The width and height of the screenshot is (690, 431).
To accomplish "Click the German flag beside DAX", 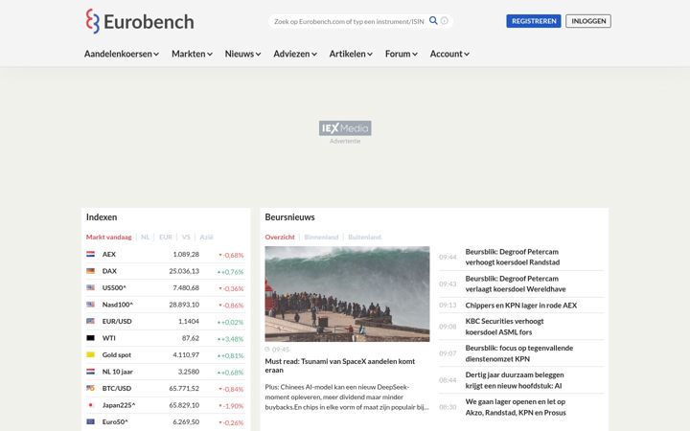I will tap(91, 271).
